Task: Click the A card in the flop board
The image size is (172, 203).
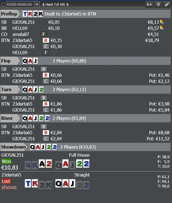Action: point(30,61)
